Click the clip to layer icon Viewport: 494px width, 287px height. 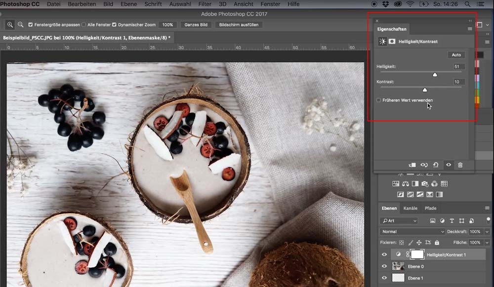click(x=411, y=165)
